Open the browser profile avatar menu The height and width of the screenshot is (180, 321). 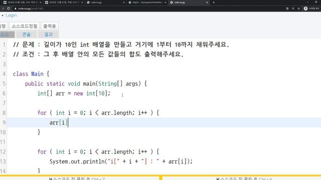point(305,8)
